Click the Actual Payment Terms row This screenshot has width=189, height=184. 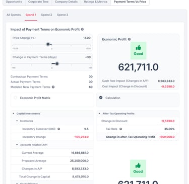pyautogui.click(x=51, y=82)
